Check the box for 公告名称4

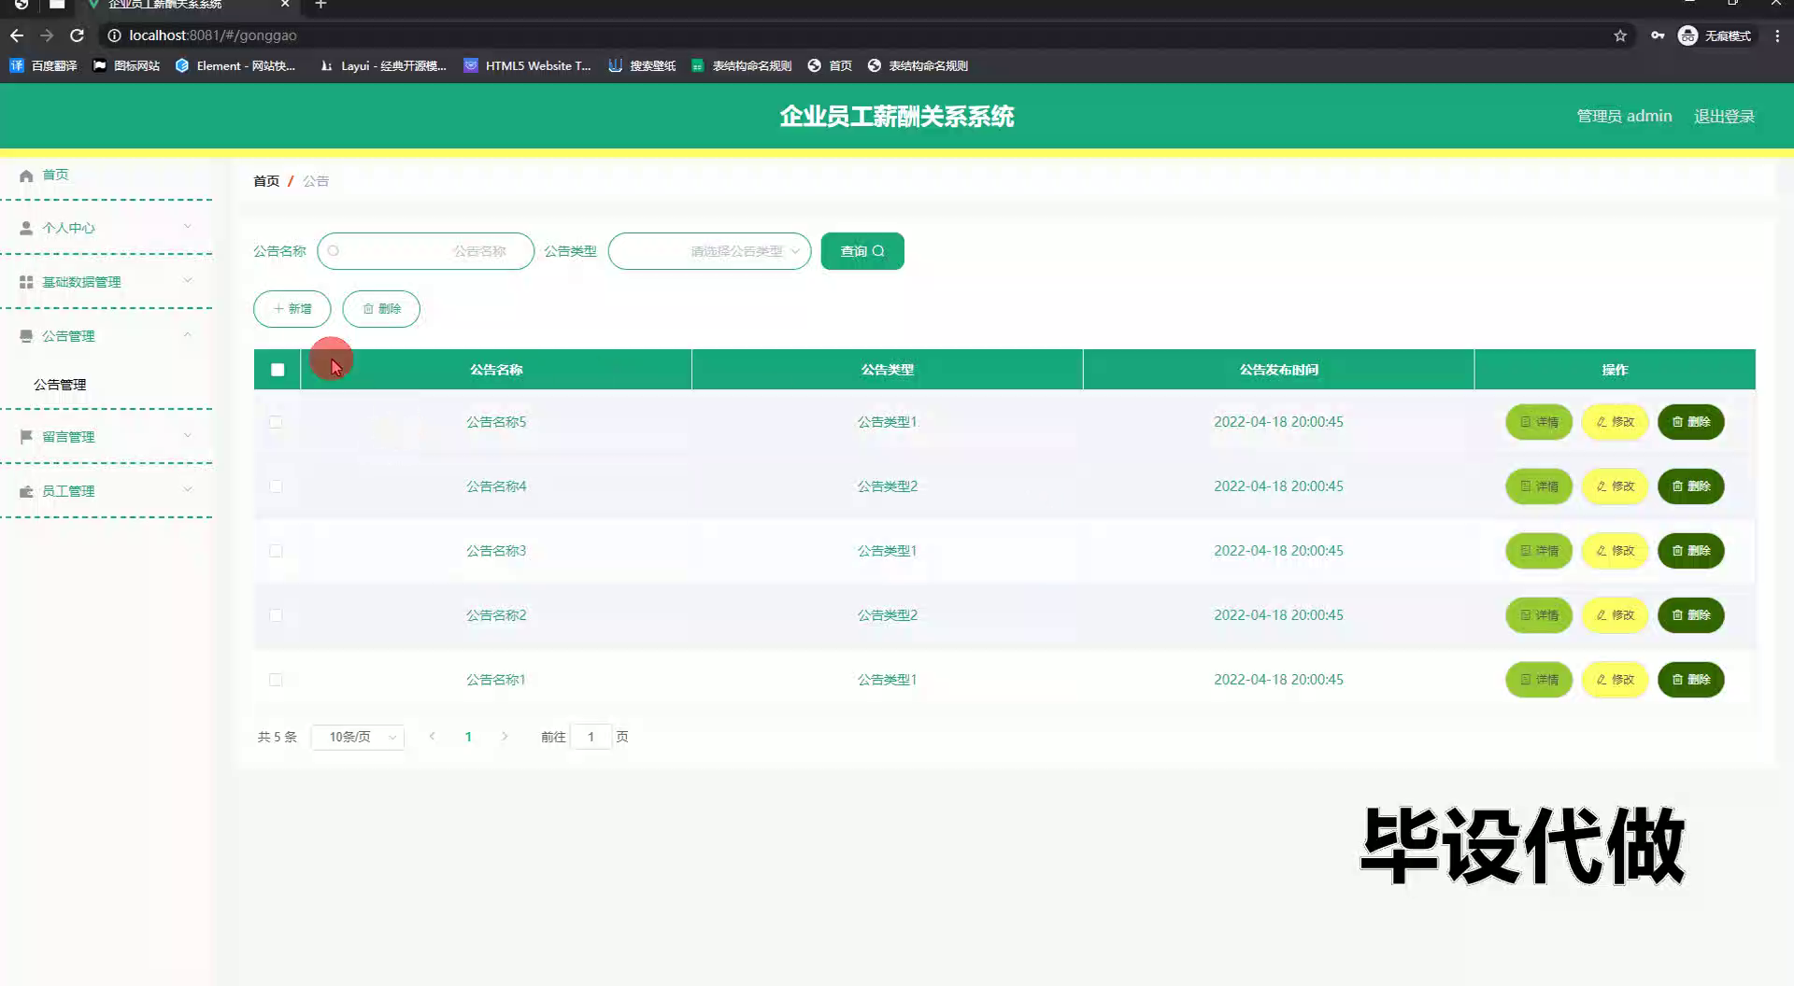click(276, 486)
